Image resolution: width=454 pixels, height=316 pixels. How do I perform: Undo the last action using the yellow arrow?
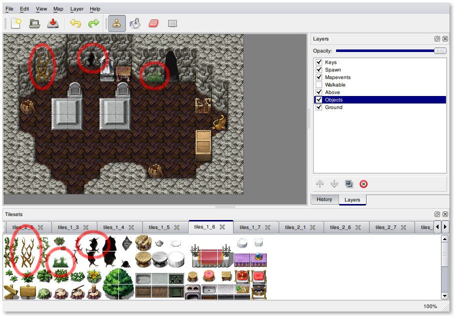(x=75, y=23)
